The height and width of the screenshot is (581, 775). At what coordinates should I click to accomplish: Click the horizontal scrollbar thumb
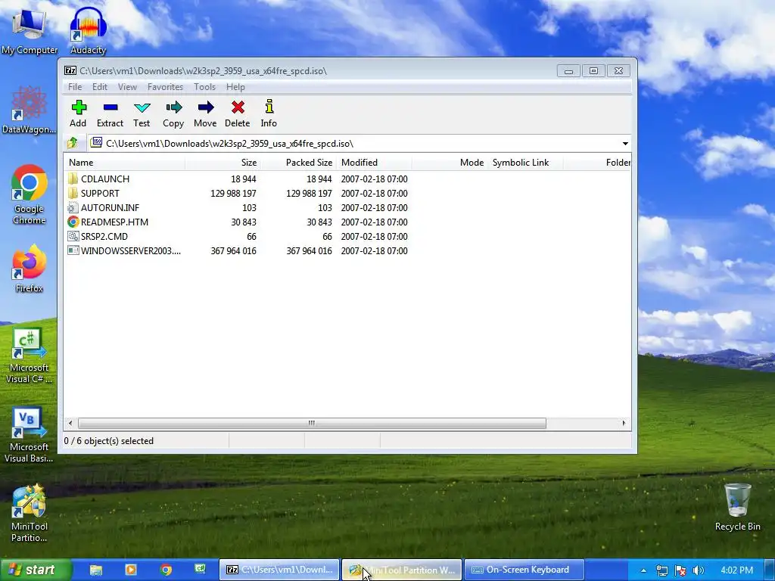pos(312,424)
